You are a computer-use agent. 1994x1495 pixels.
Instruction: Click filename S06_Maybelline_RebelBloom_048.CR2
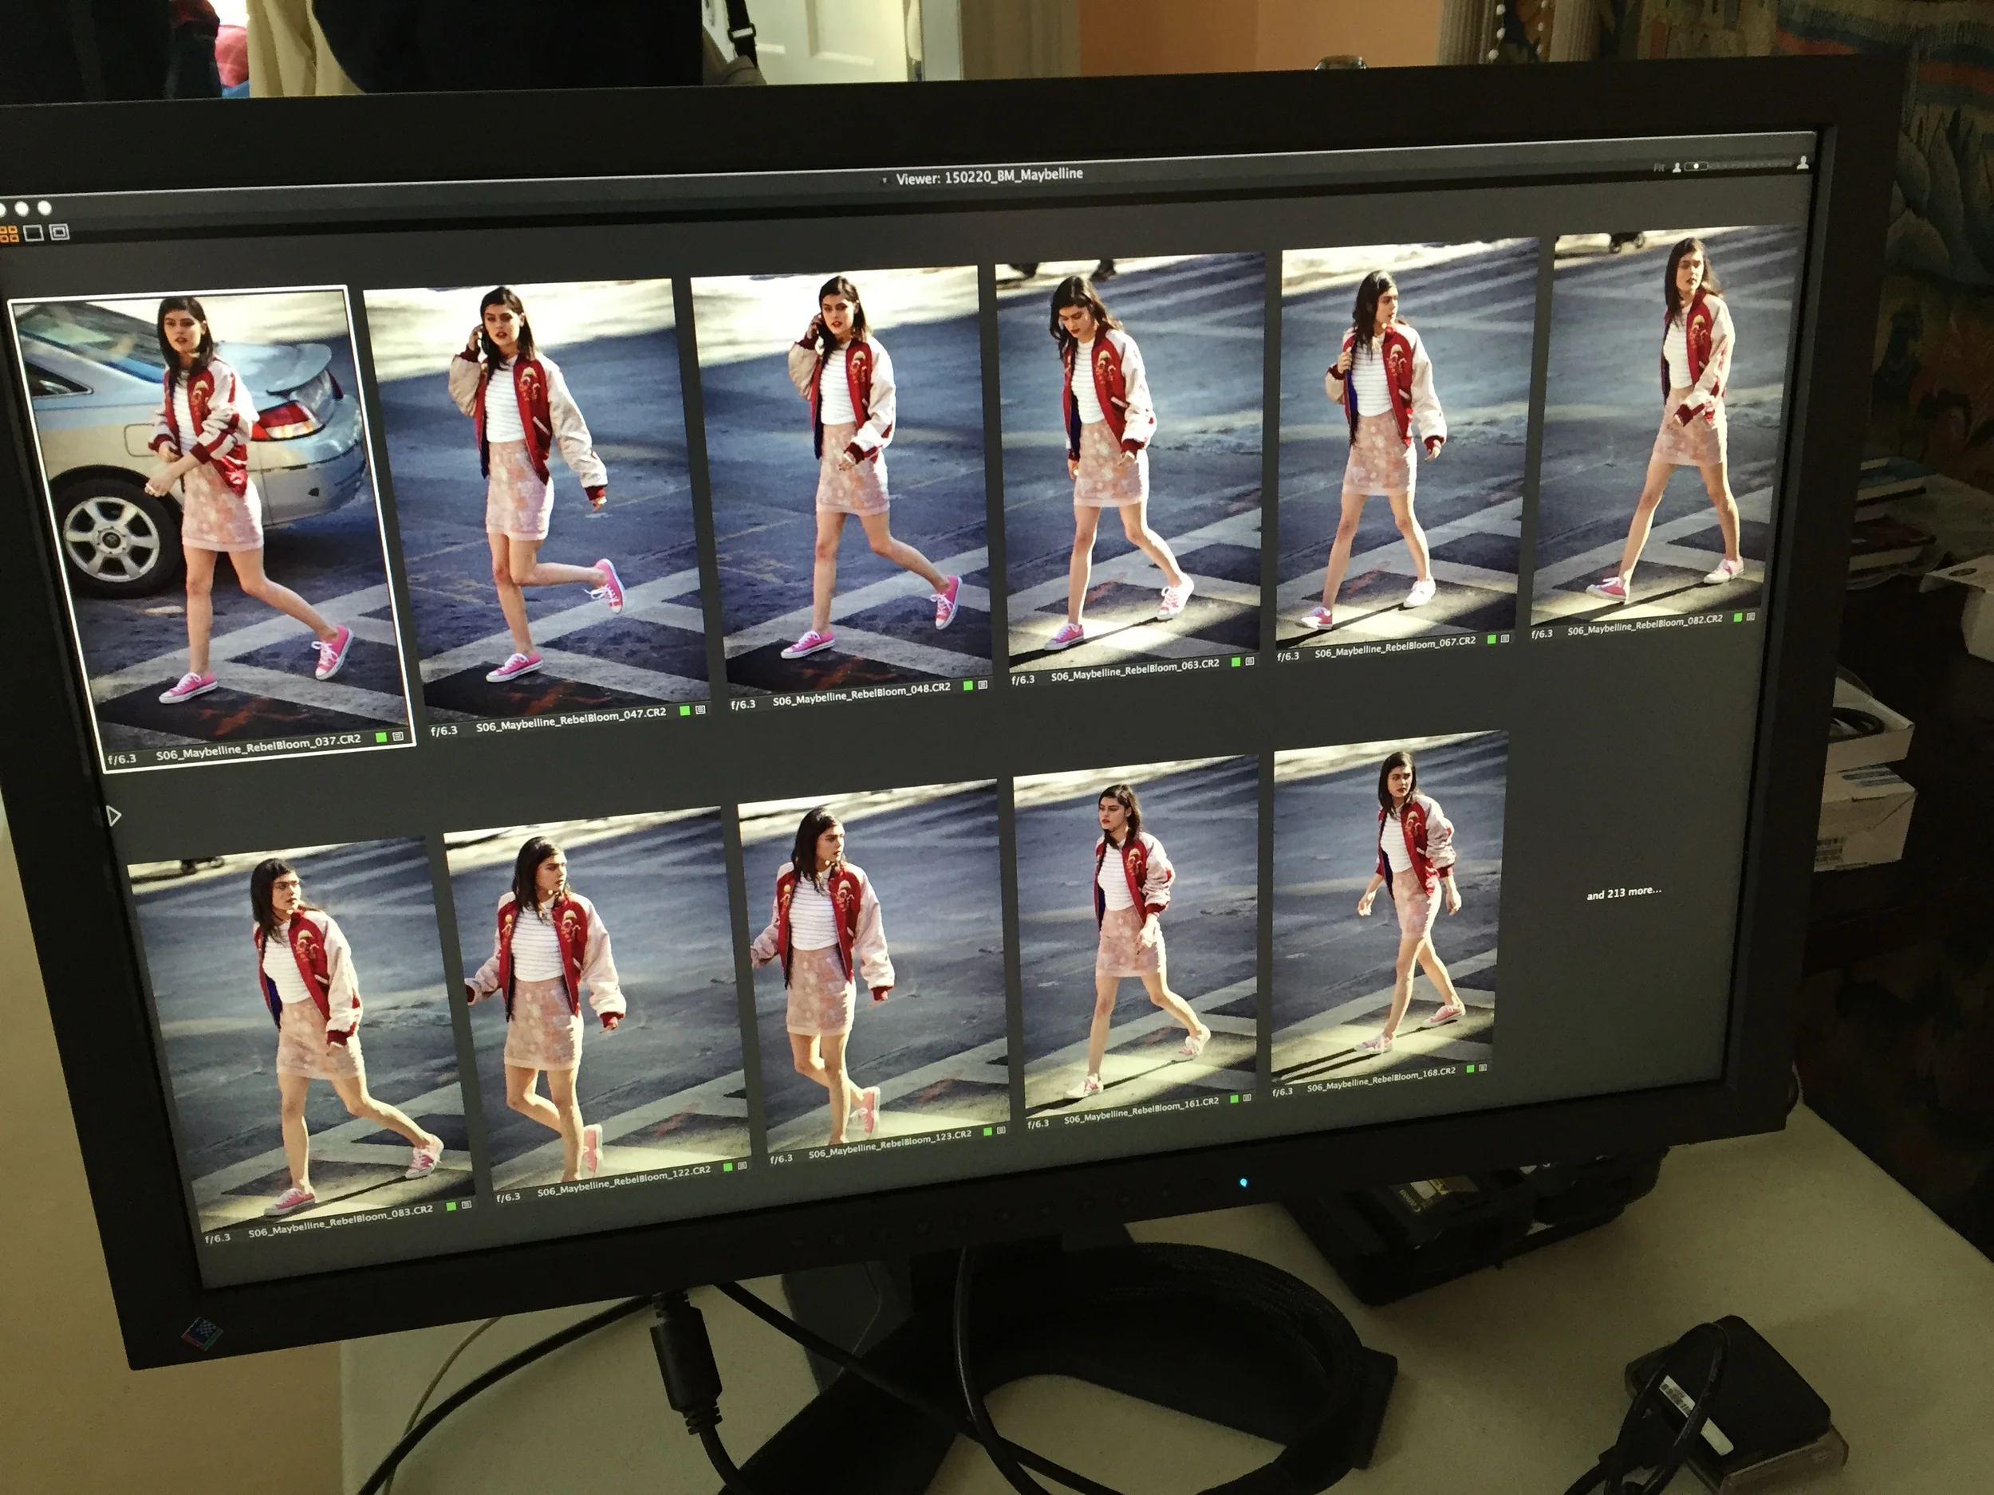pos(861,694)
